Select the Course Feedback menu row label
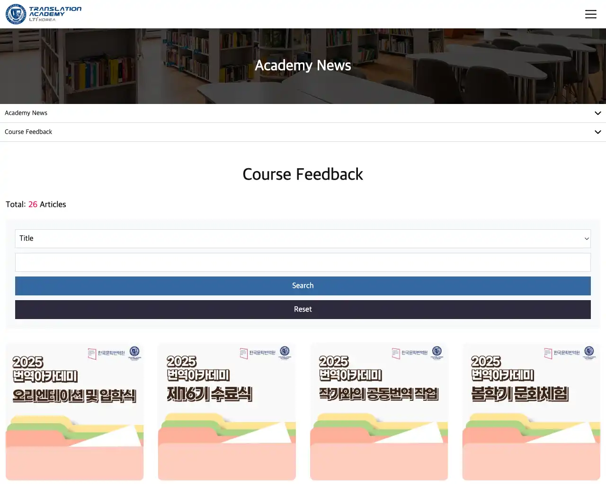 click(28, 132)
